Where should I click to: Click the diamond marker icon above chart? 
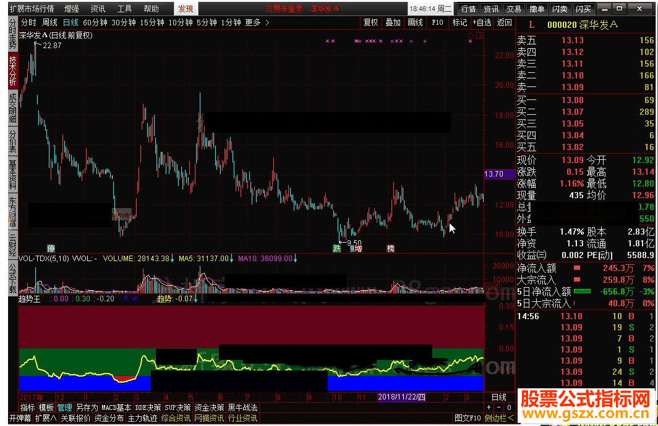[x=471, y=35]
